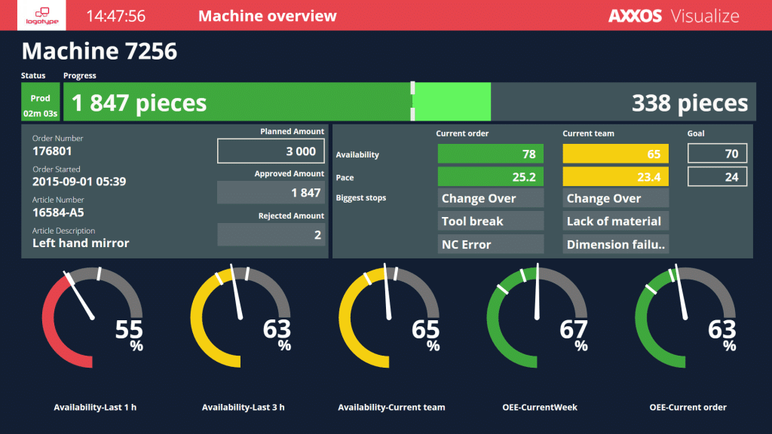Open the Dimension failu.. stop entry
772x434 pixels.
coord(615,244)
